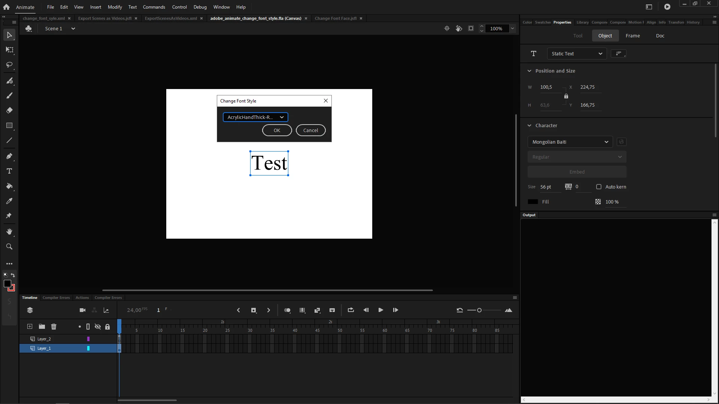Select the Zoom tool
The image size is (719, 404).
click(9, 247)
